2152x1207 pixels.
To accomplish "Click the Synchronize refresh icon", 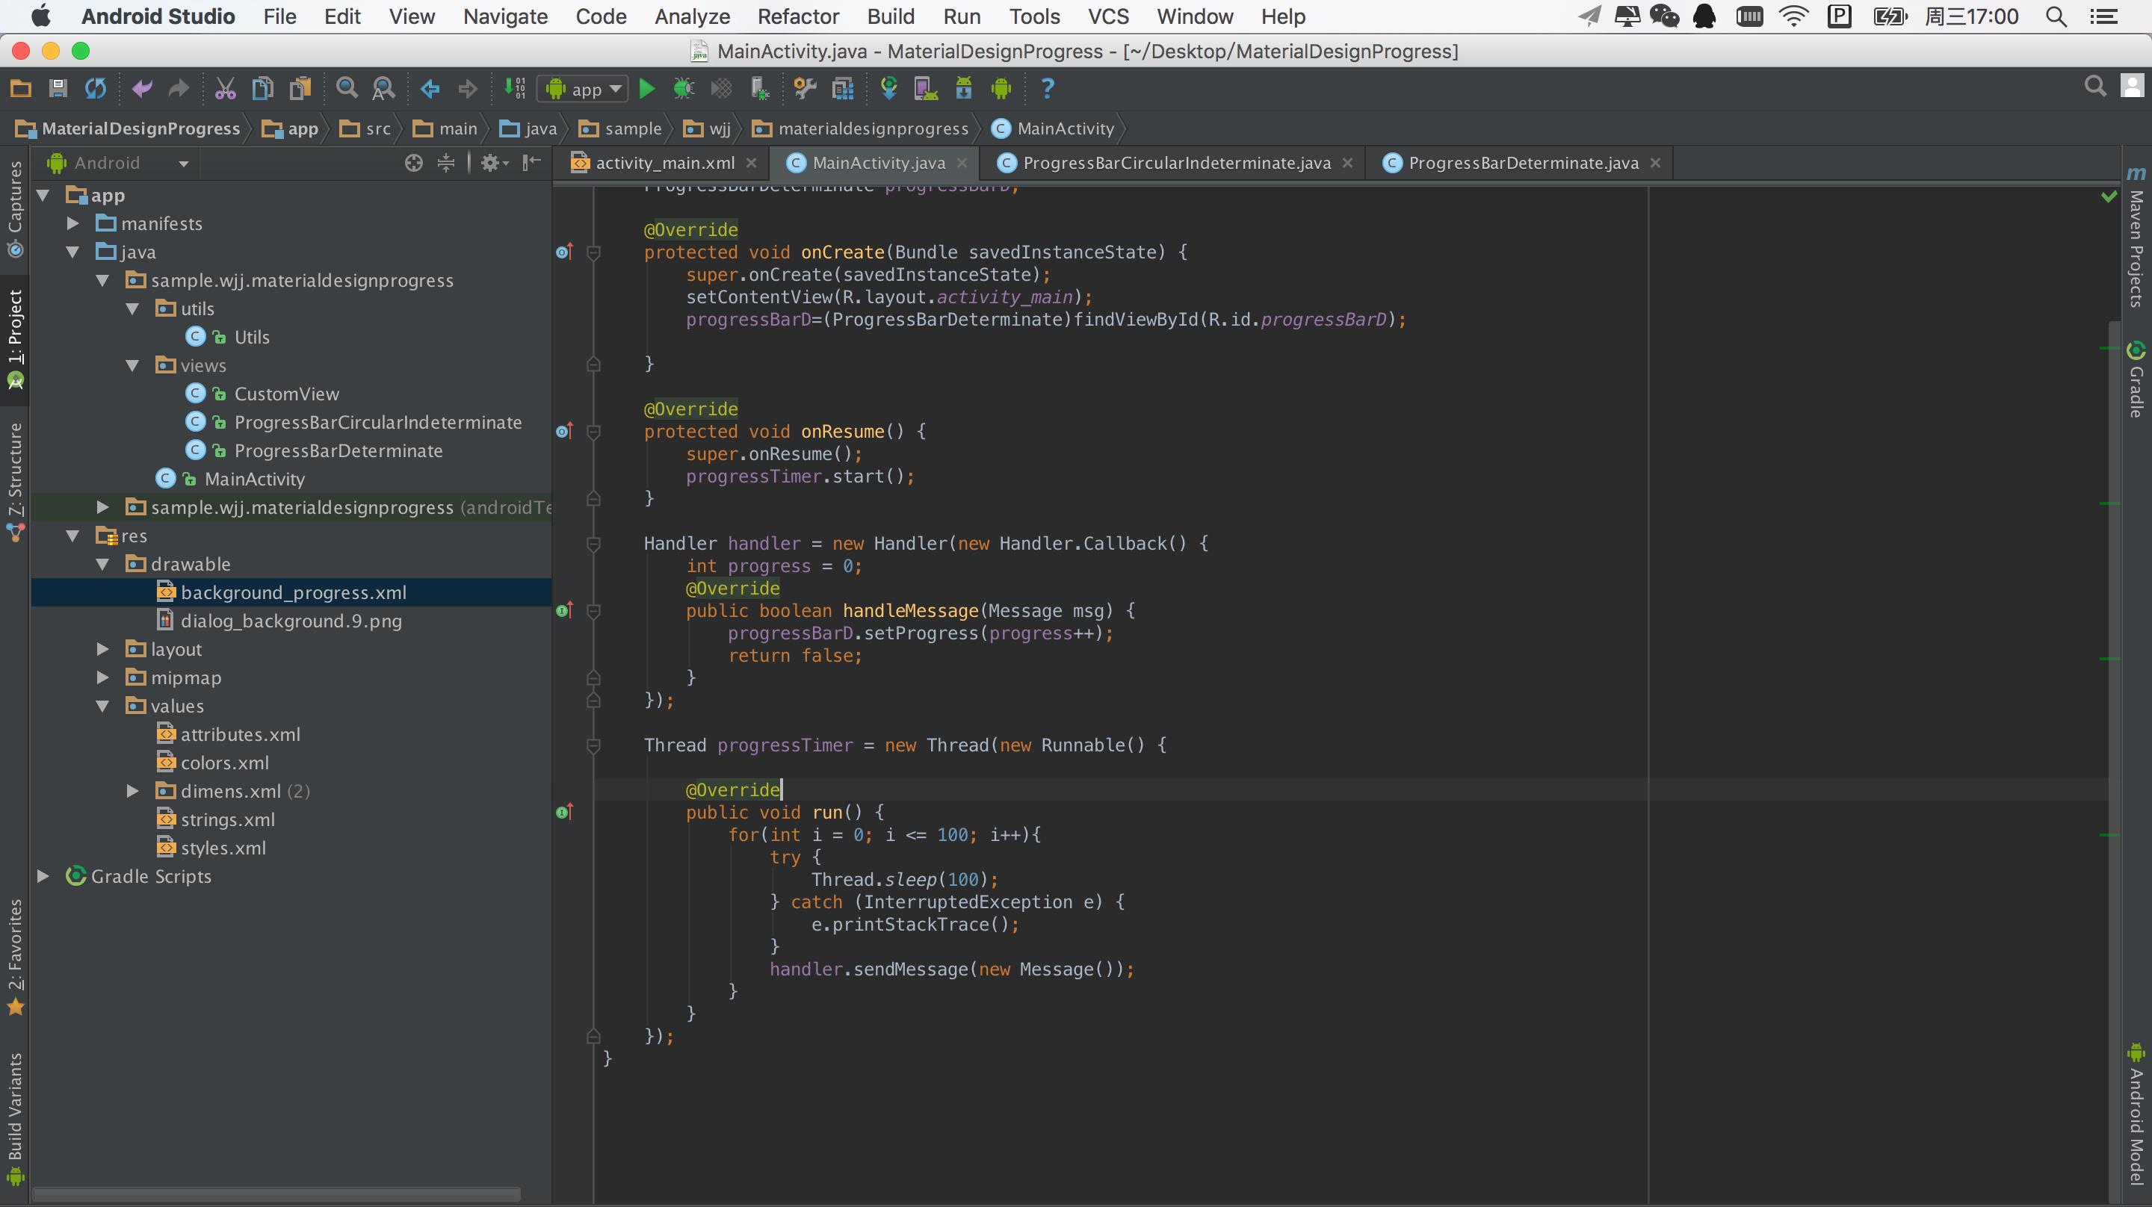I will (95, 89).
